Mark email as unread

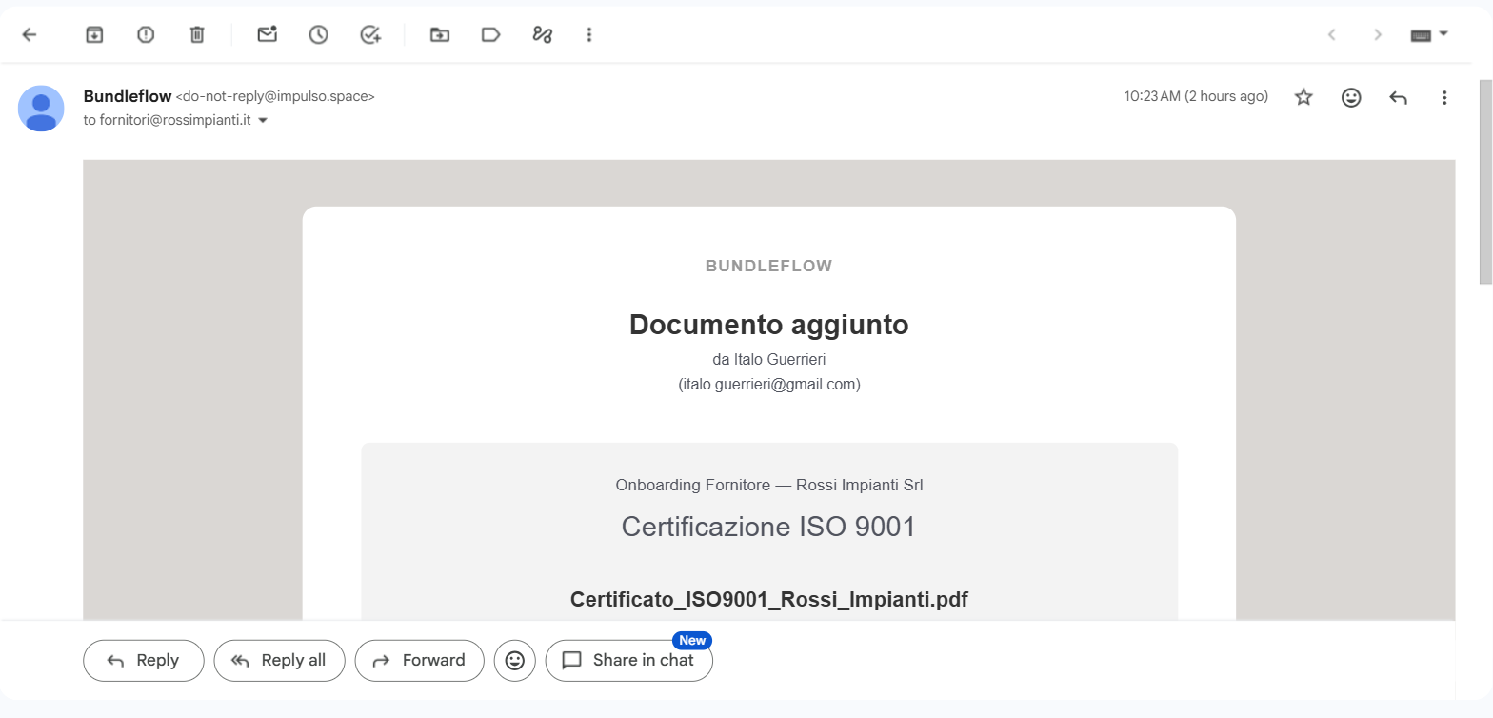coord(268,35)
